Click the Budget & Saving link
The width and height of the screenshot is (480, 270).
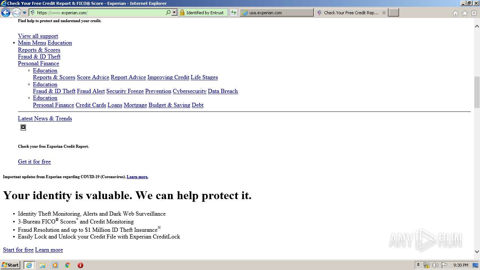pos(169,105)
